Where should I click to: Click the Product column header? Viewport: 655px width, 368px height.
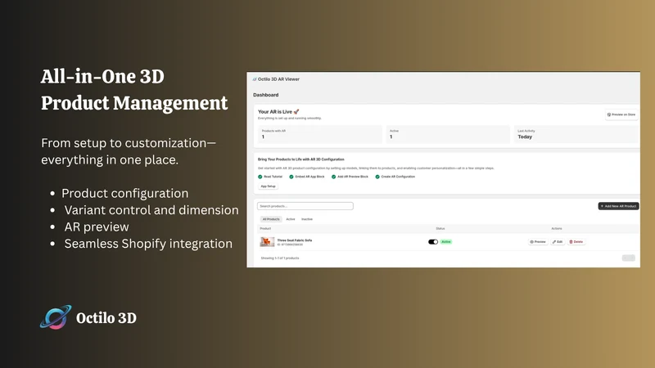point(265,229)
